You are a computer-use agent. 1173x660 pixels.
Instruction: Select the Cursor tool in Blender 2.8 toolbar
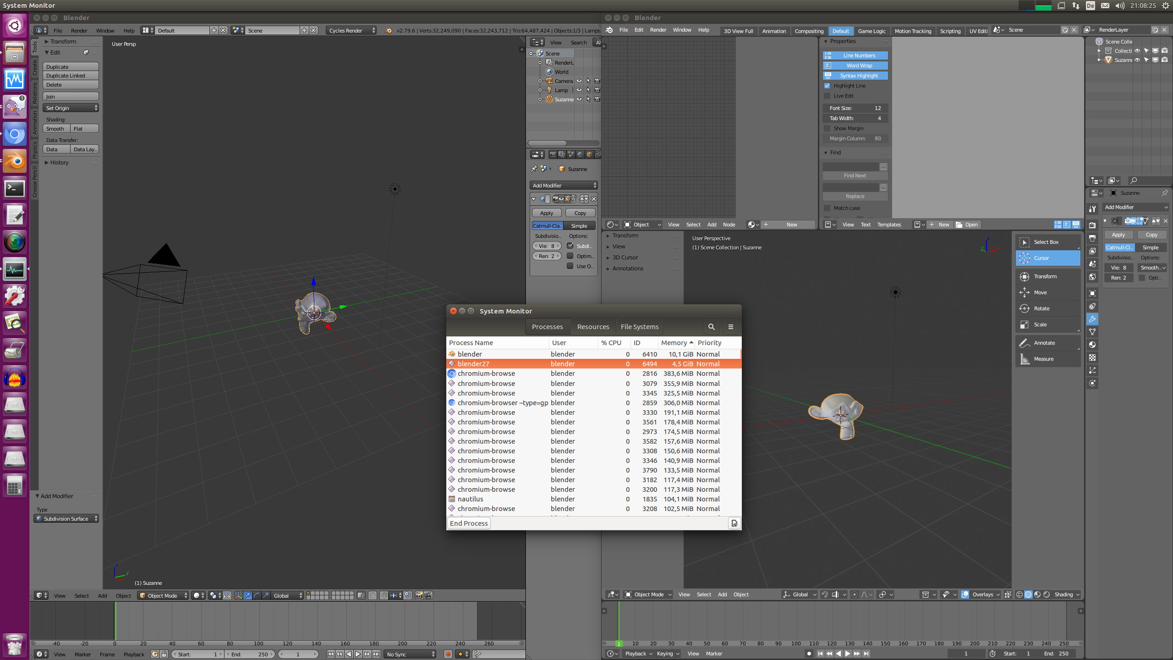pos(1048,258)
